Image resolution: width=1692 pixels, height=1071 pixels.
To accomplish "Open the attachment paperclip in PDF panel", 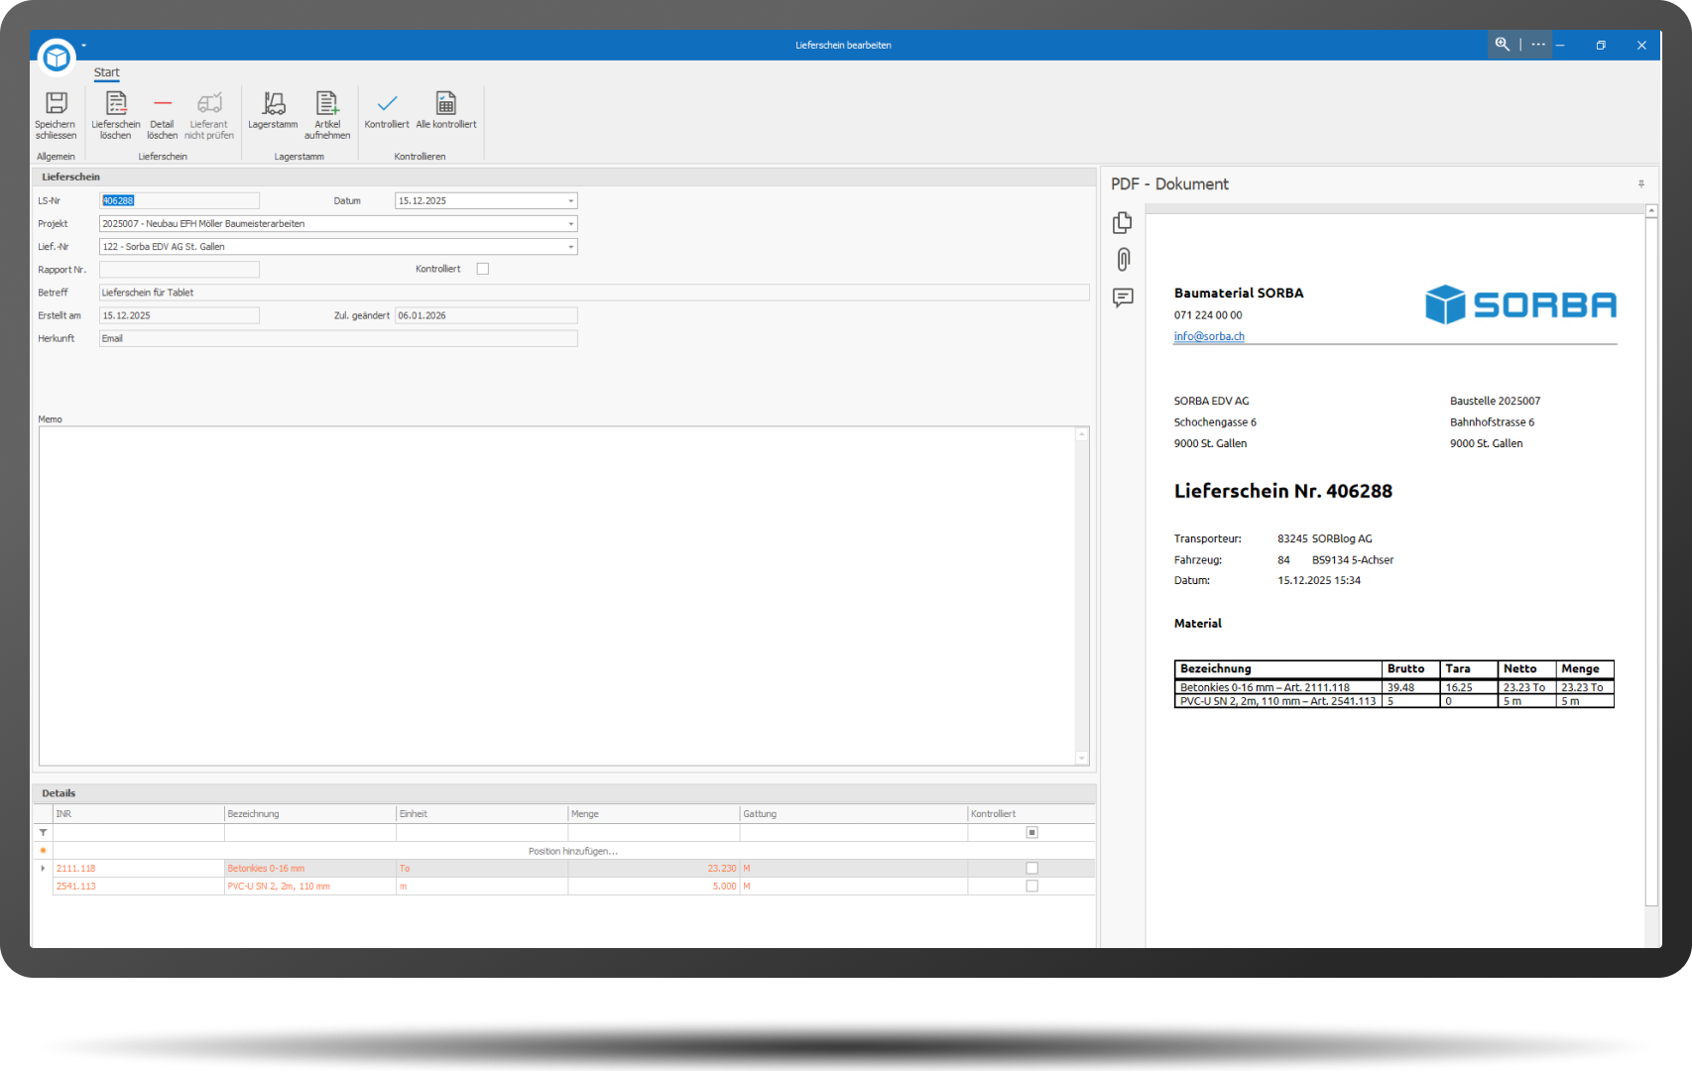I will (x=1123, y=260).
